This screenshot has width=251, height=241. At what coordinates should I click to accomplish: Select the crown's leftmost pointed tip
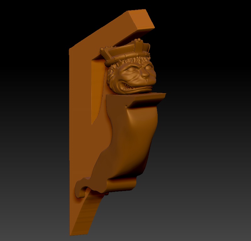click(102, 50)
